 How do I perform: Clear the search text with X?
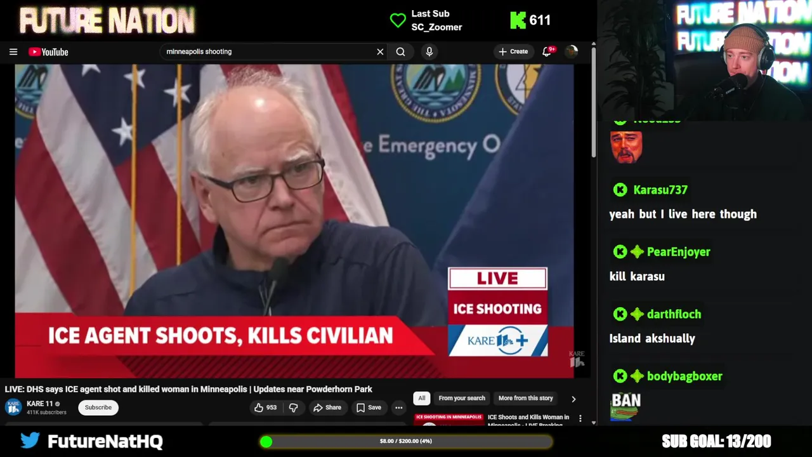pyautogui.click(x=380, y=52)
